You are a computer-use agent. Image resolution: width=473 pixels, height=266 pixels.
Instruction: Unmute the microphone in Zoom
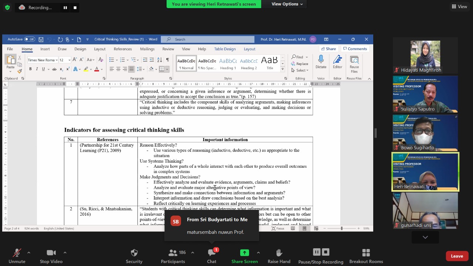pyautogui.click(x=17, y=253)
